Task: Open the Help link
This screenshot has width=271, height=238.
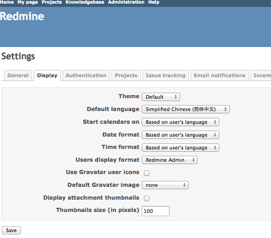Action: click(154, 2)
